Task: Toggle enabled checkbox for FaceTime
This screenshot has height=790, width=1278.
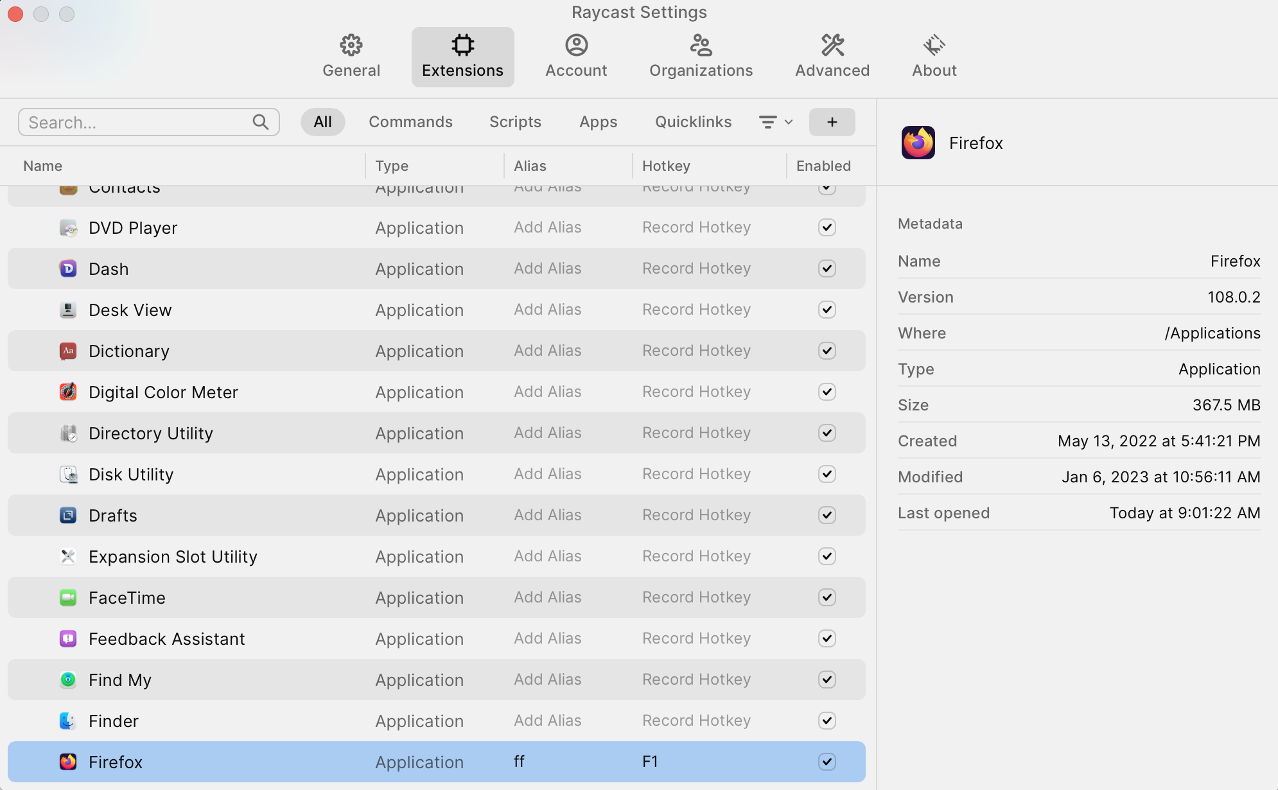Action: (x=826, y=597)
